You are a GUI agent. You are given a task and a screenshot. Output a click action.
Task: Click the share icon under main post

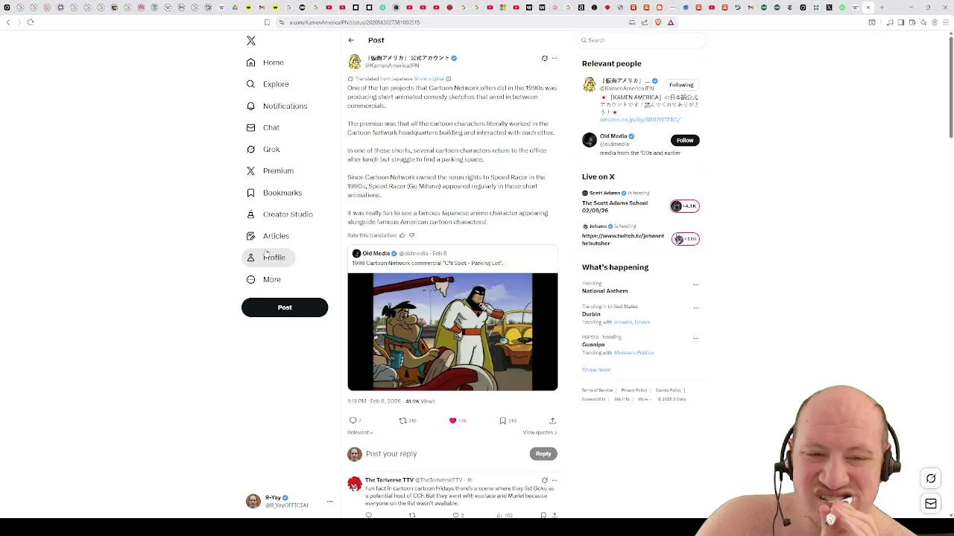coord(552,421)
